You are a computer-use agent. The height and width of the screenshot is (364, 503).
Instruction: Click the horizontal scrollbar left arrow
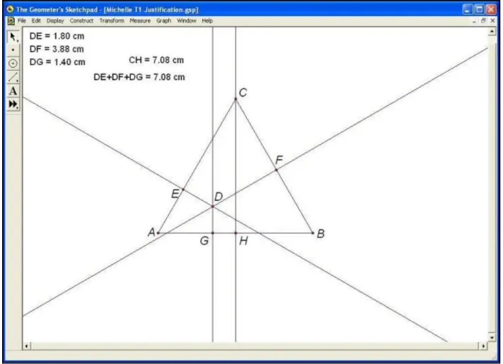coord(27,346)
